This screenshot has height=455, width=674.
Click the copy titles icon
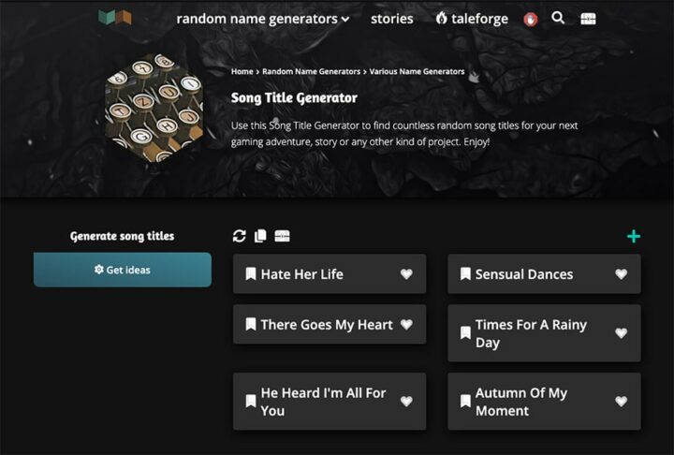tap(260, 236)
